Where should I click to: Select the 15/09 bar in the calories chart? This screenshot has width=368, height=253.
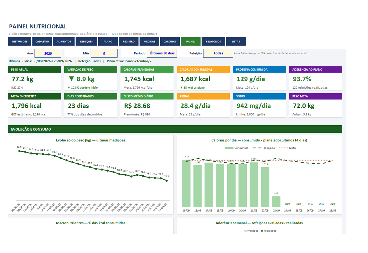pos(186,183)
